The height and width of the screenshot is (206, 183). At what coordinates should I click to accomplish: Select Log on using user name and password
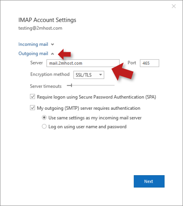[x=44, y=126]
